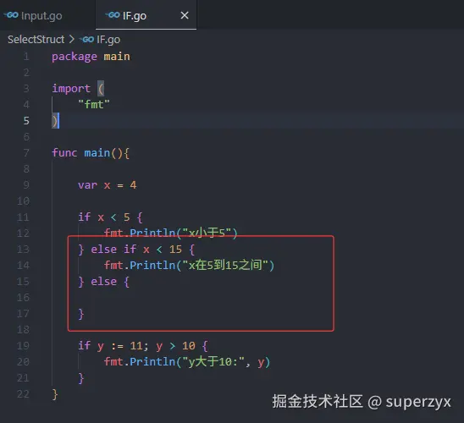Click final closing brace on line 22
The image size is (464, 423).
coord(55,394)
